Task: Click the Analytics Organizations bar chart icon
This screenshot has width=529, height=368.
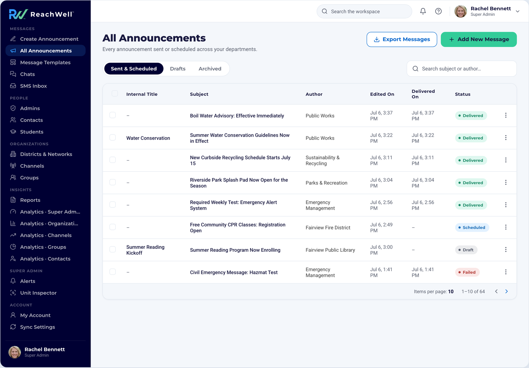Action: coord(13,223)
